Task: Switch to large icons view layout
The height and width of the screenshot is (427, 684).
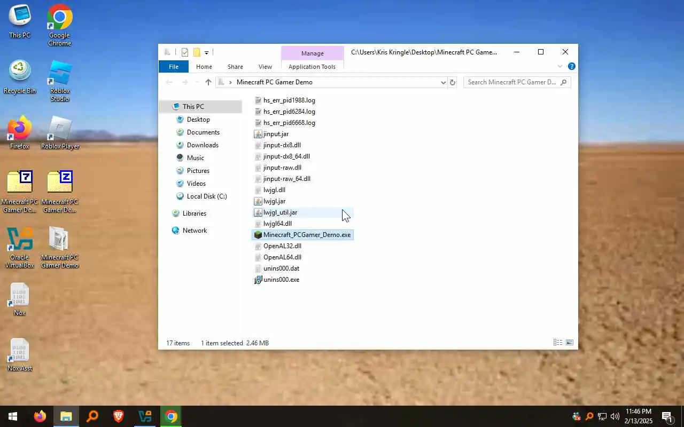Action: [570, 343]
